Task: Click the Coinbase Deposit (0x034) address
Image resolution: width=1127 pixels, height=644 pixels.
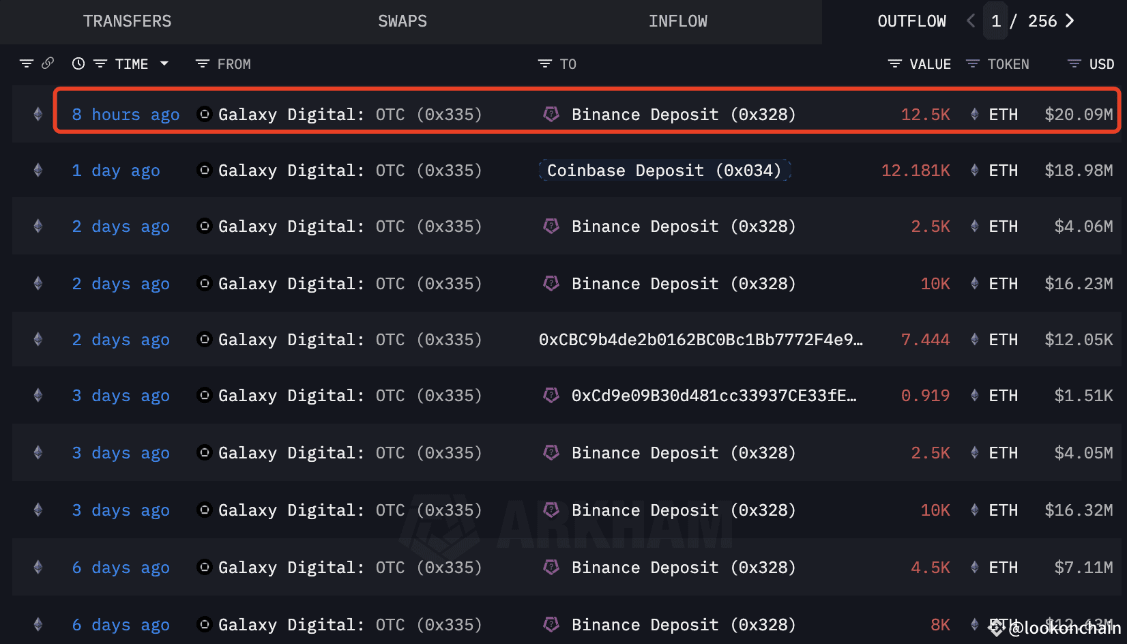Action: click(664, 171)
